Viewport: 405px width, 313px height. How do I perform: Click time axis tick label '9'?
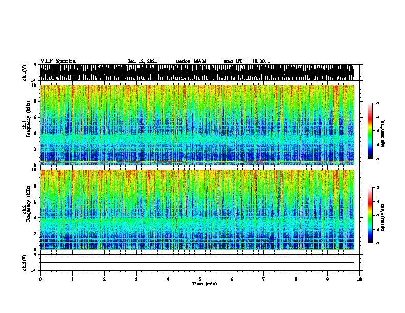(x=327, y=279)
